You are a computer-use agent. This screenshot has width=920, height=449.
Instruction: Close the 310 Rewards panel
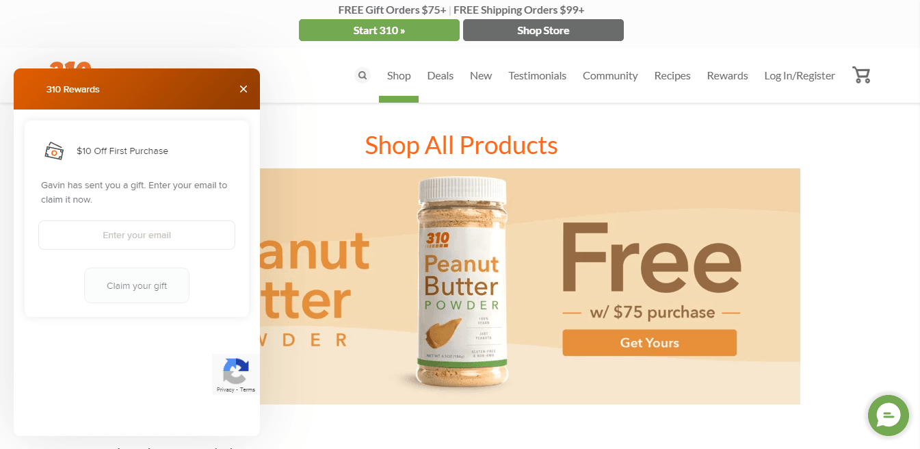tap(244, 89)
